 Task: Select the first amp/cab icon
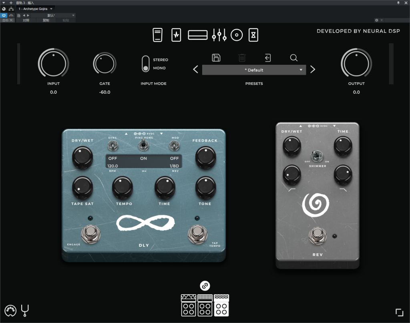tap(189, 305)
